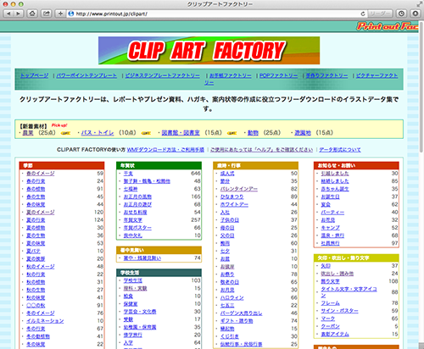The width and height of the screenshot is (424, 349).
Task: Go forward with the browser forward arrow
Action: click(x=18, y=14)
